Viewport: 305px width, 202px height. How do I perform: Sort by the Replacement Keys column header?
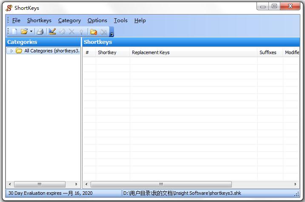coord(151,52)
